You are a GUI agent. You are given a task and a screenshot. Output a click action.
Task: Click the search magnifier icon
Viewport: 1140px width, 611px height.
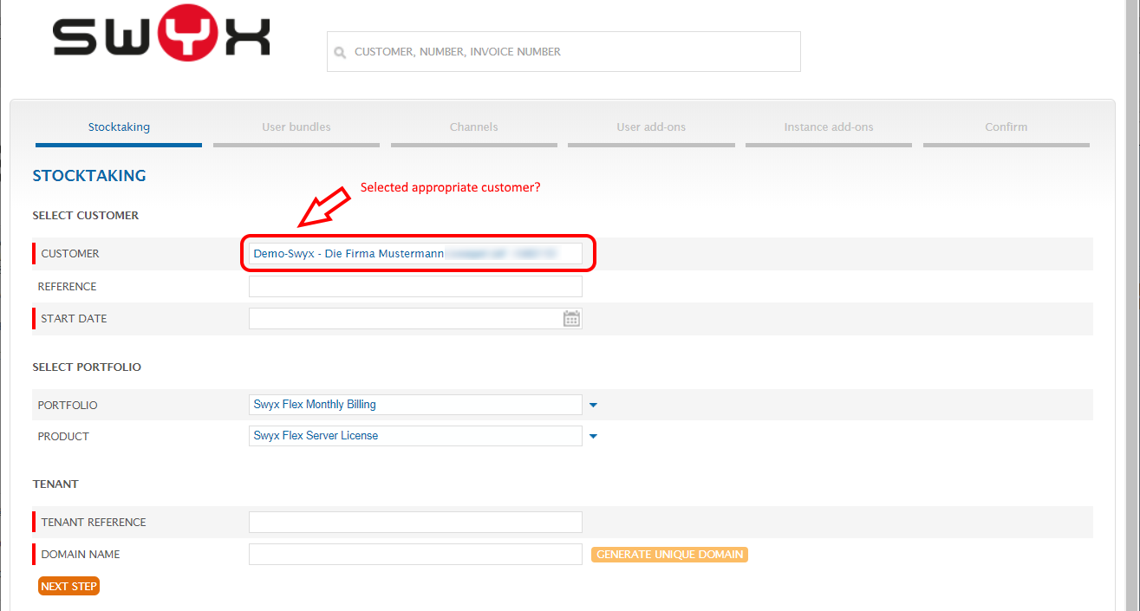(340, 52)
